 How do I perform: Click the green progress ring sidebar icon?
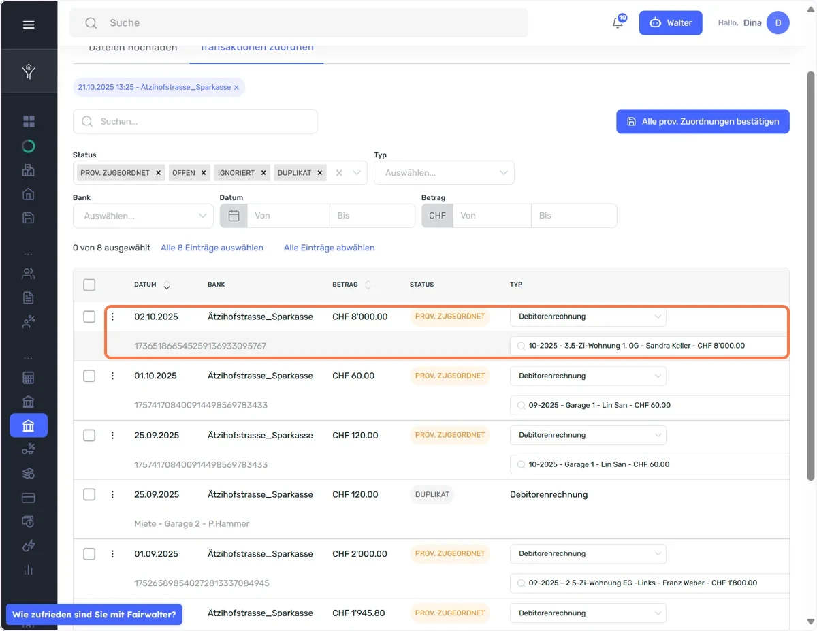click(x=29, y=146)
